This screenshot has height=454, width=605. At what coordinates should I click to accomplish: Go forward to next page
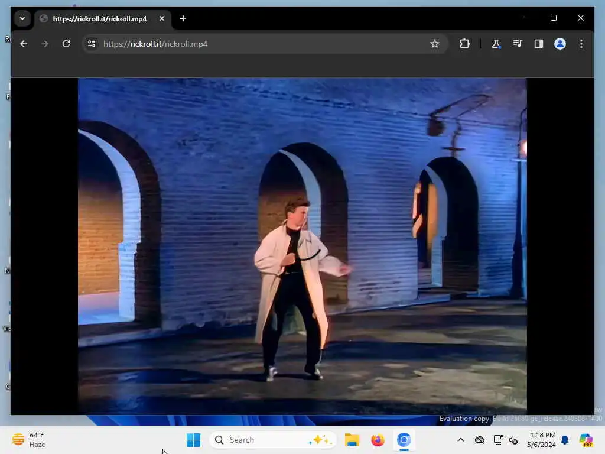[x=45, y=44]
